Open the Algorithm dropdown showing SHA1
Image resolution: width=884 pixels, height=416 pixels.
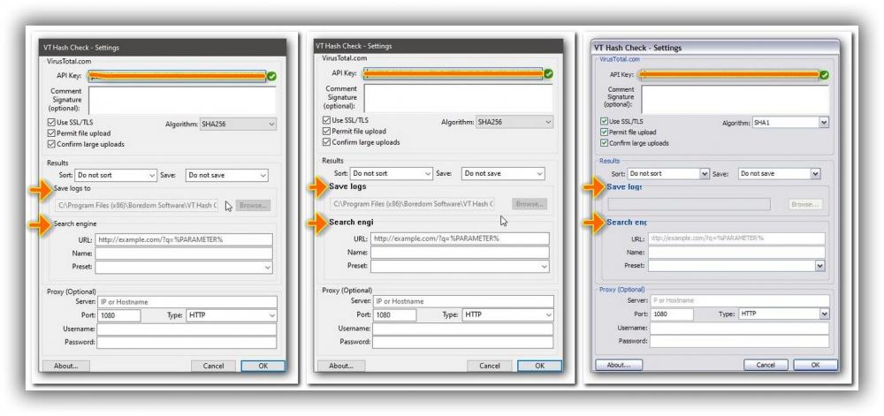click(x=790, y=123)
